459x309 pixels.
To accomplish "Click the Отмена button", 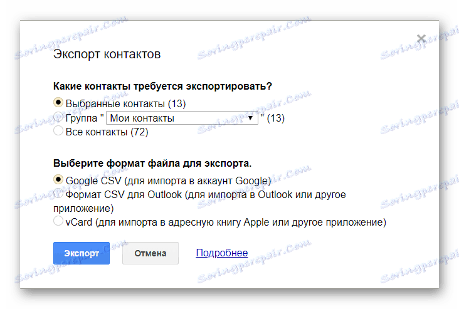I will click(x=150, y=253).
